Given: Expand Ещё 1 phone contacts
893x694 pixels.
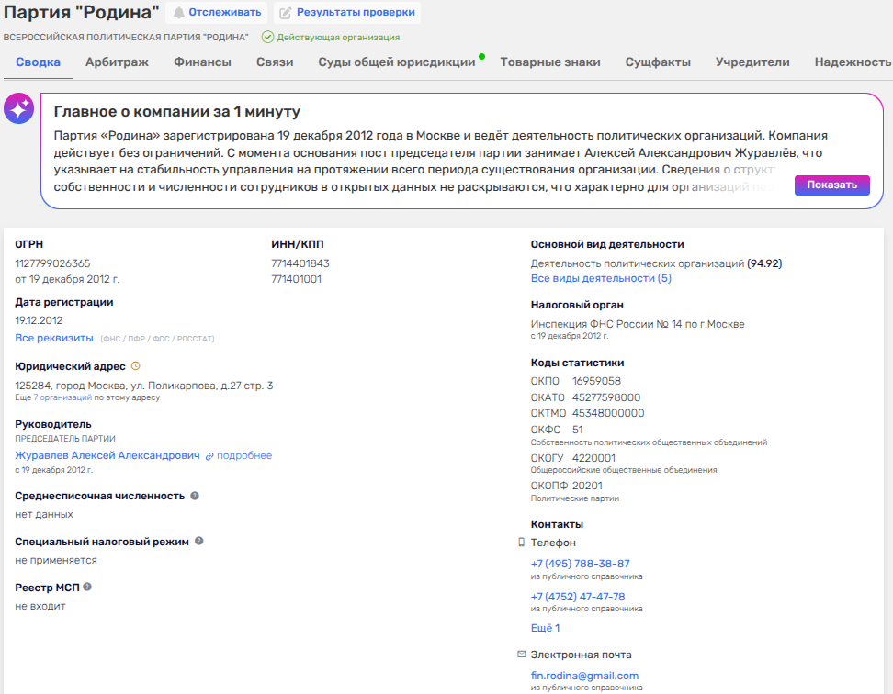Looking at the screenshot, I should pos(545,628).
